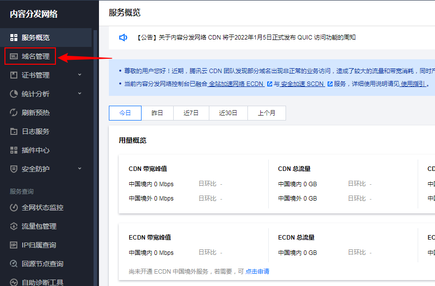The height and width of the screenshot is (286, 435).
Task: Select the 近30日 tab
Action: click(228, 113)
